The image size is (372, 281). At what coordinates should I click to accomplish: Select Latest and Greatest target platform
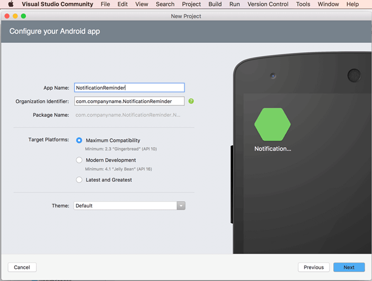pyautogui.click(x=79, y=180)
